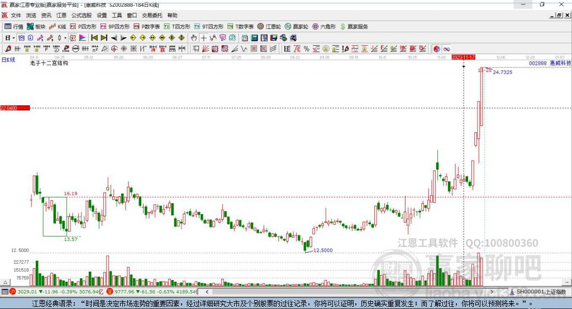This screenshot has height=309, width=572.
Task: Switch to the K线 chart view
Action: click(58, 27)
